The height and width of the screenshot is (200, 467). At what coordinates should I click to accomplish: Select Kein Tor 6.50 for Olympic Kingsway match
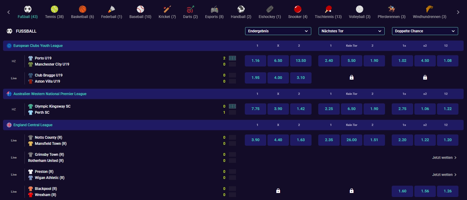[x=352, y=109]
